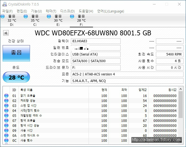Click status circle for attribute 0A 스핀 재시도 수
This screenshot has width=186, height=147.
(6, 135)
